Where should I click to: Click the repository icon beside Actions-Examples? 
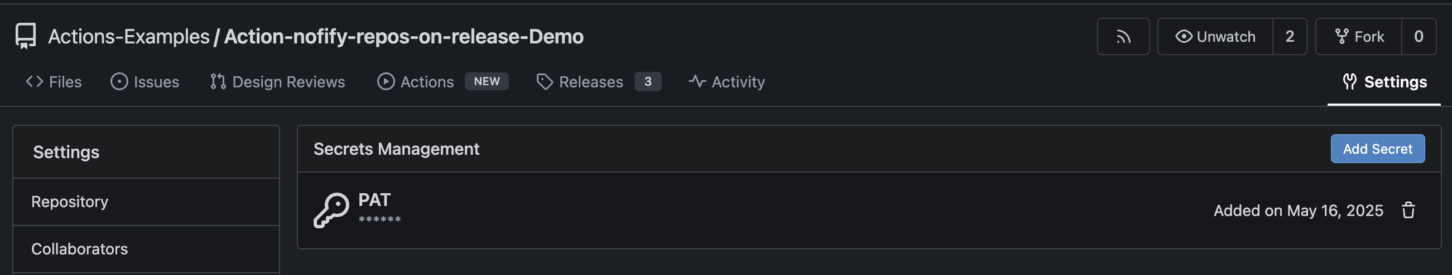click(25, 36)
